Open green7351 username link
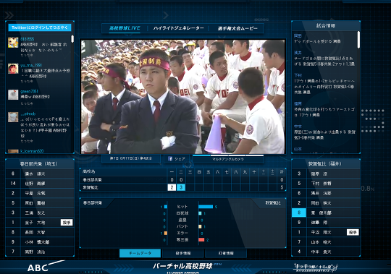This screenshot has height=274, width=391. pos(29,91)
